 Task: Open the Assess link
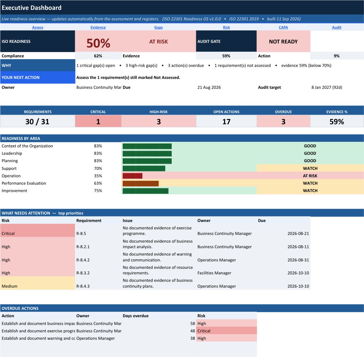coord(38,28)
